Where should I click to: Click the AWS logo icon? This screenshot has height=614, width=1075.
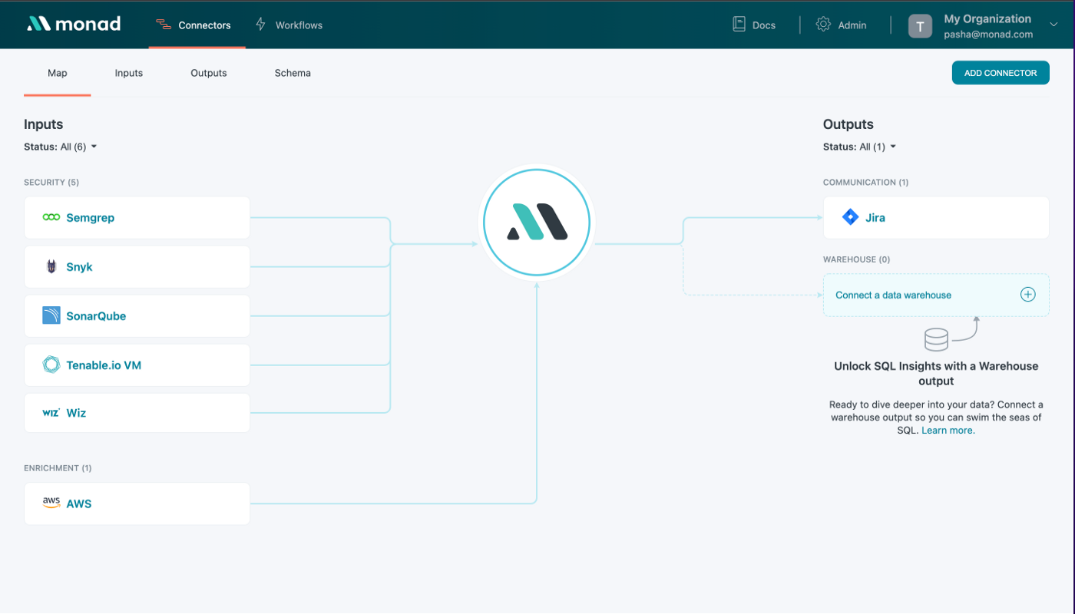click(51, 503)
